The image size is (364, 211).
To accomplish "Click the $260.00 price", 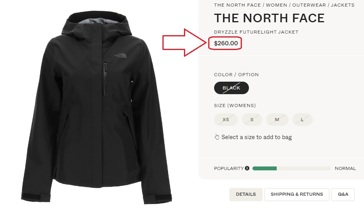I will click(226, 43).
